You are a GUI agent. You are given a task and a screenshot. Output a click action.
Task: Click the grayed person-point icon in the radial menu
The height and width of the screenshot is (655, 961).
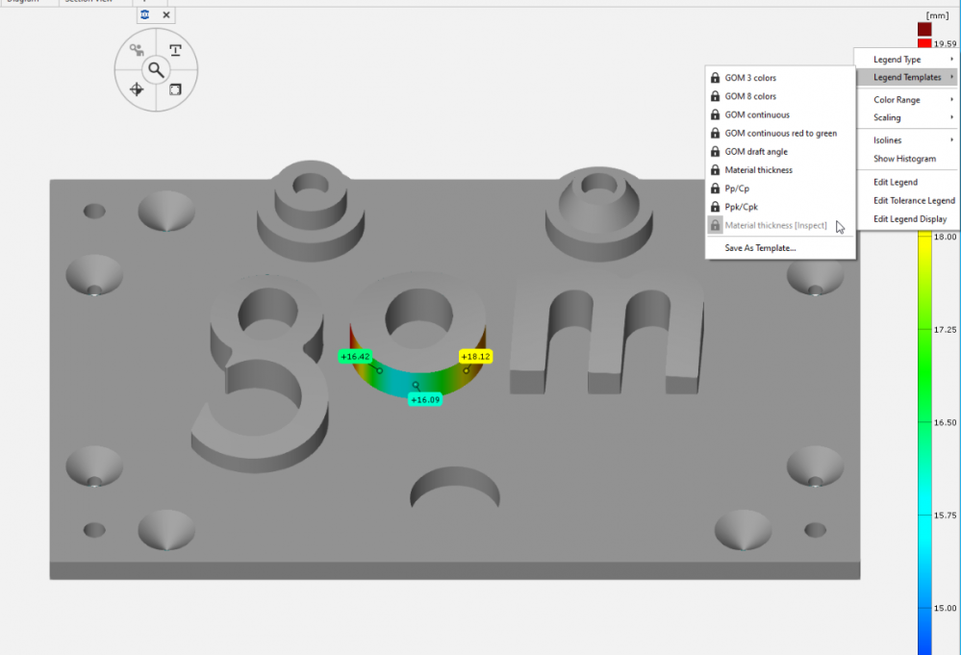[x=137, y=50]
